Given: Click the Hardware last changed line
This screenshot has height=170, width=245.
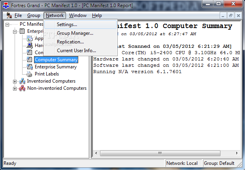Looking at the screenshot, I should pyautogui.click(x=166, y=59).
